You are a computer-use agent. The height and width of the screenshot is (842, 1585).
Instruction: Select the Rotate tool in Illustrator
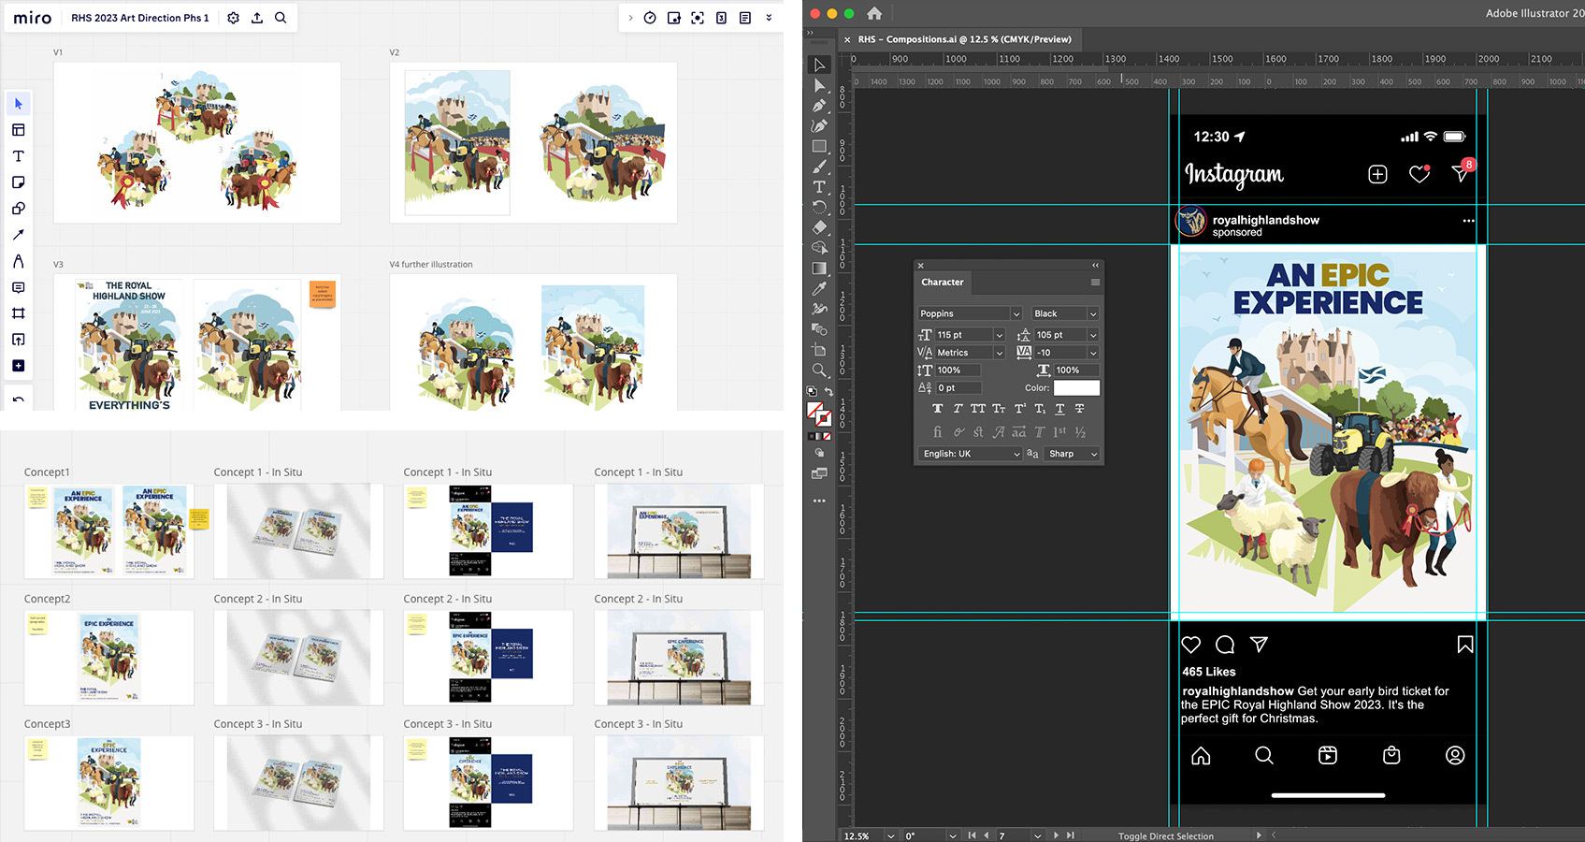(819, 207)
